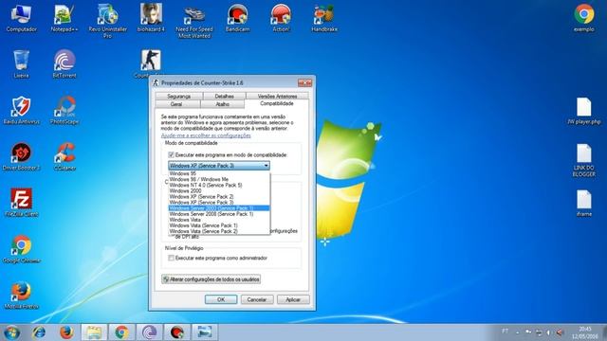Screen dimensions: 607x341
Task: Launch Firefox from the taskbar
Action: (x=66, y=332)
